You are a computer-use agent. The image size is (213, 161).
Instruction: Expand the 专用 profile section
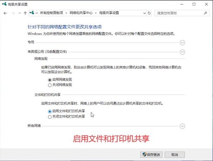tap(183, 43)
